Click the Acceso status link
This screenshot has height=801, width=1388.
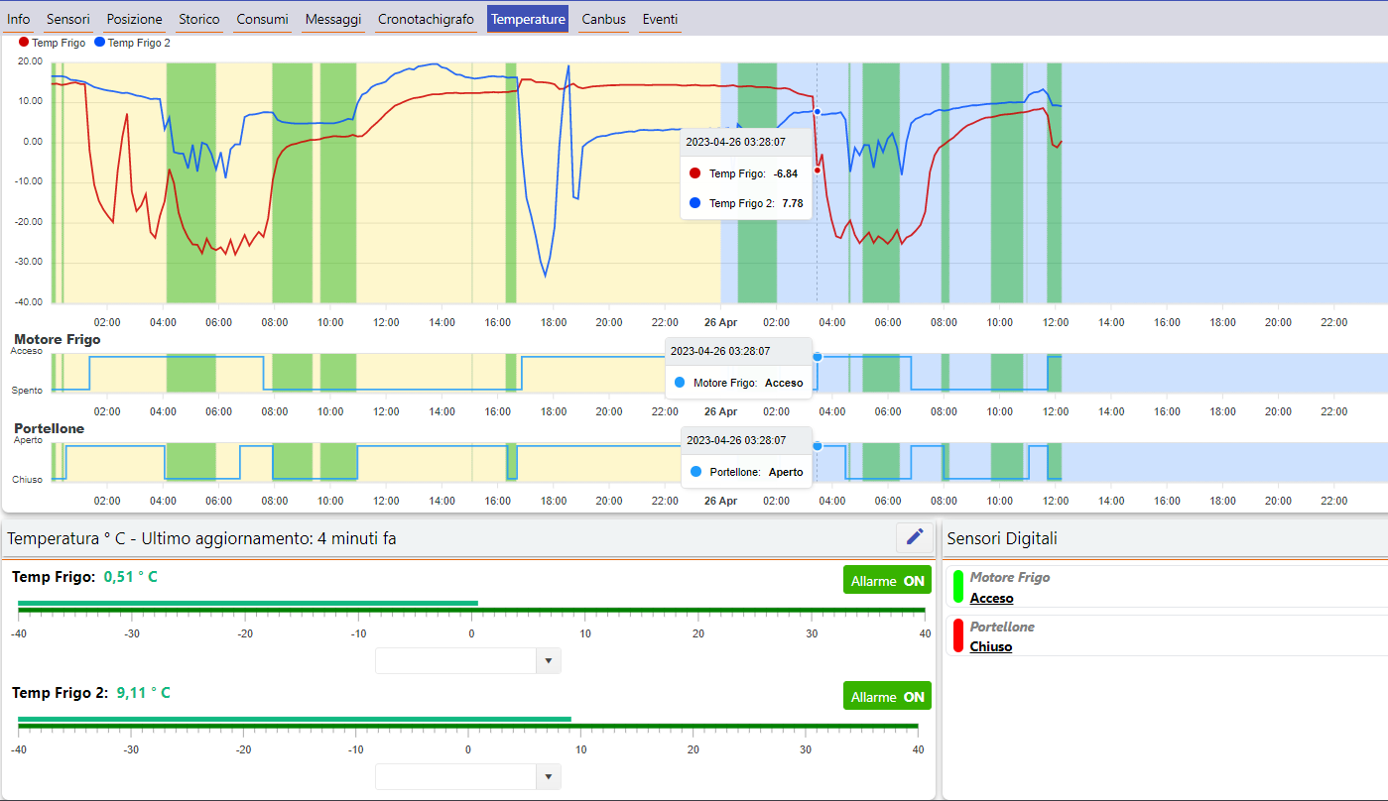click(x=991, y=598)
